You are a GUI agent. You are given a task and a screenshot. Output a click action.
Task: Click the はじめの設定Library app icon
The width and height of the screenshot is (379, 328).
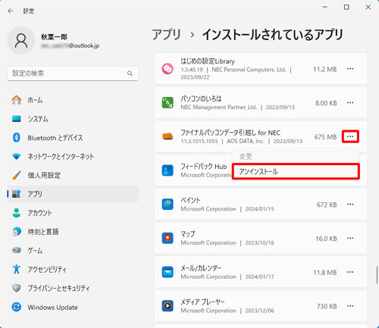168,69
